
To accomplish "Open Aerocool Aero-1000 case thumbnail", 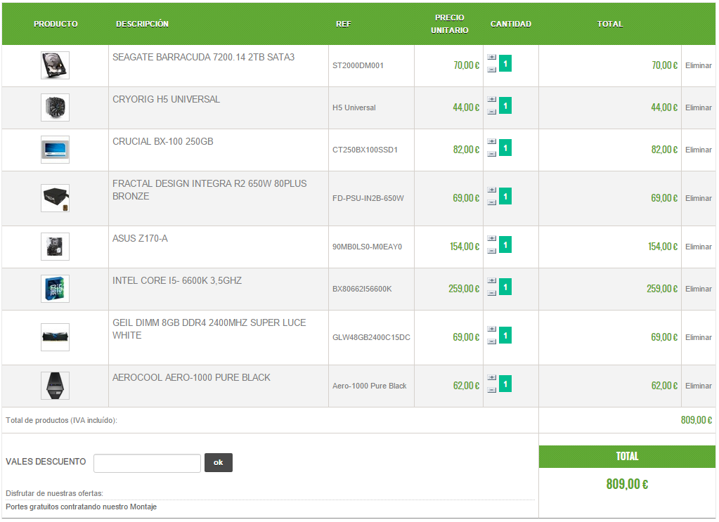I will point(55,386).
